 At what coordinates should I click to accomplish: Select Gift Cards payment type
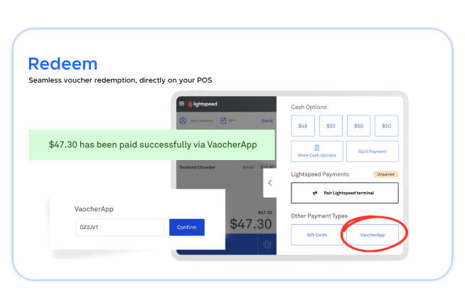[316, 235]
